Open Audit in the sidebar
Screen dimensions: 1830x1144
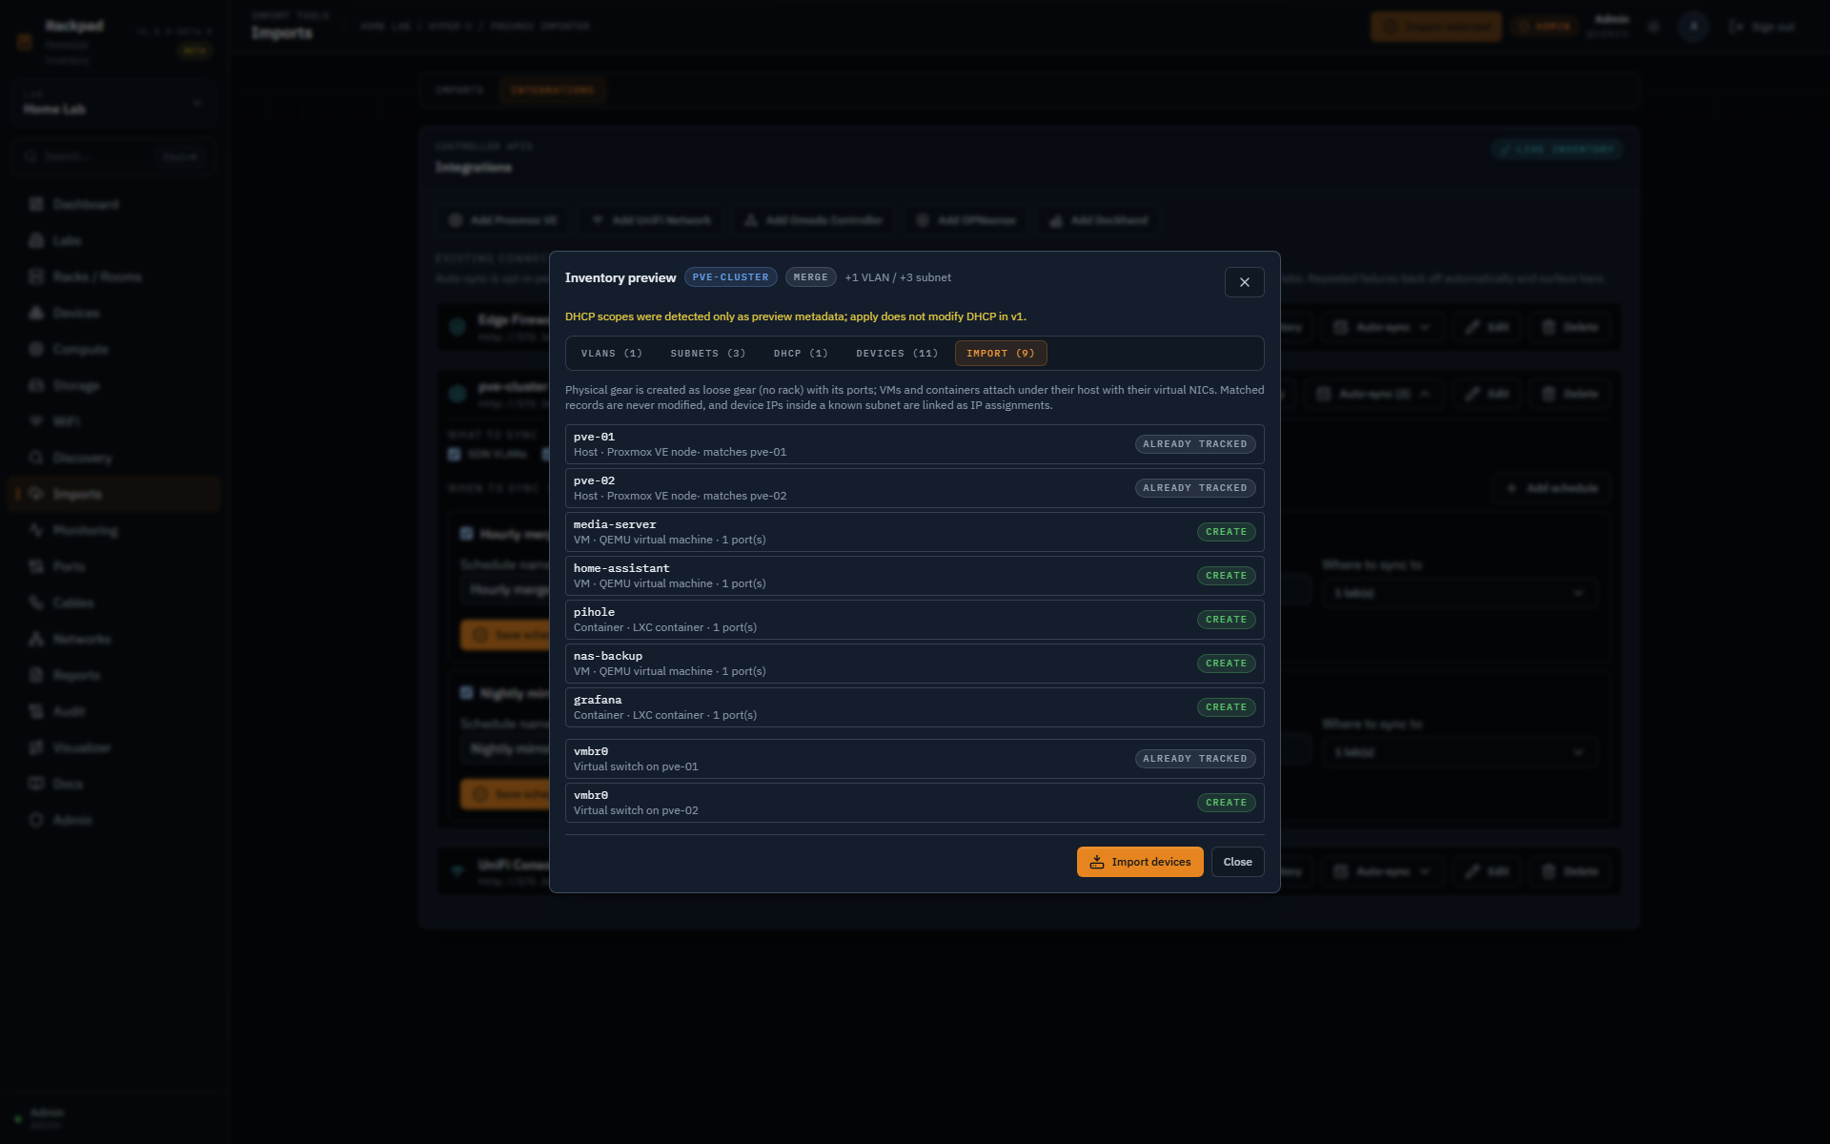click(114, 711)
